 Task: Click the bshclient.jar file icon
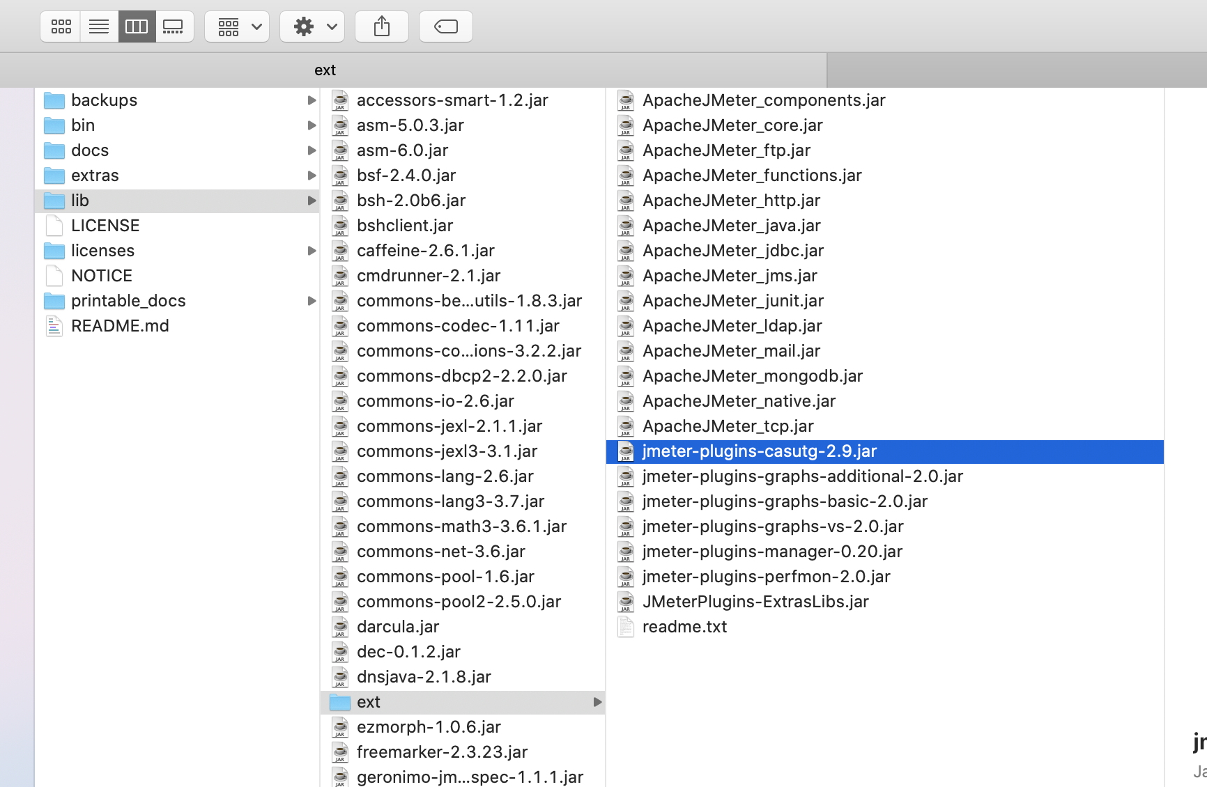tap(340, 226)
